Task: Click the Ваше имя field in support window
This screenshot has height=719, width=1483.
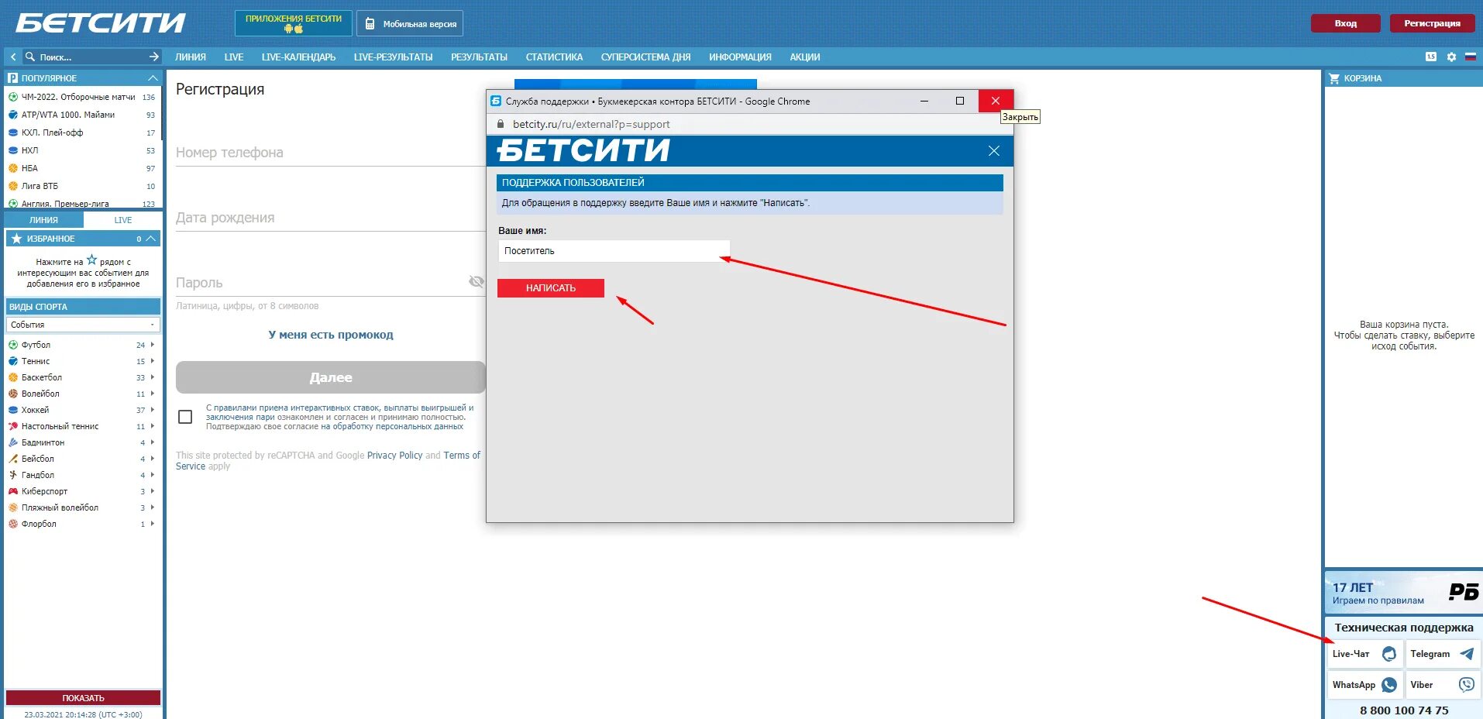Action: (614, 251)
